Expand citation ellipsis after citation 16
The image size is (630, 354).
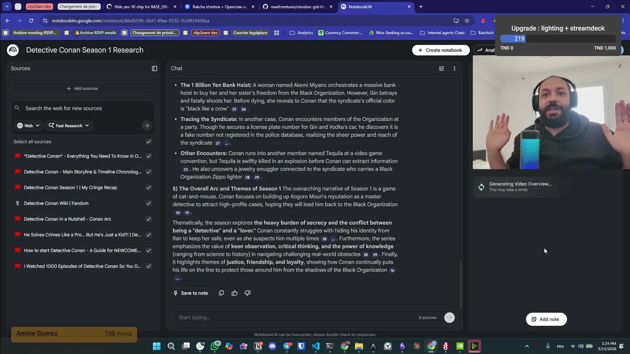(177, 278)
